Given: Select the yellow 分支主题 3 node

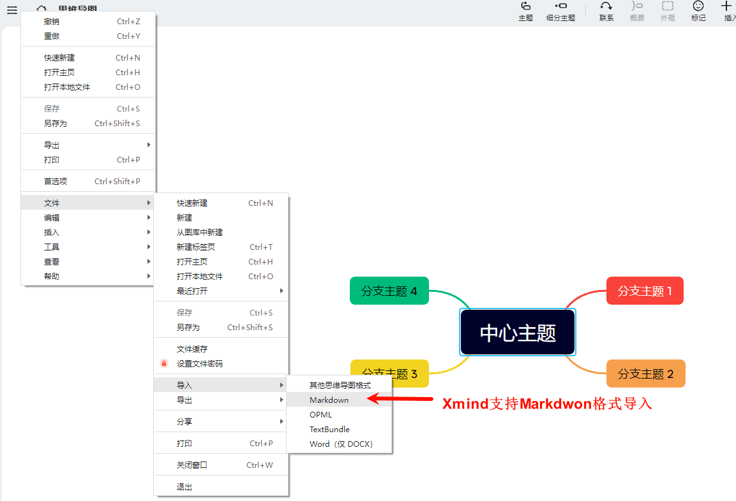Looking at the screenshot, I should coord(389,374).
